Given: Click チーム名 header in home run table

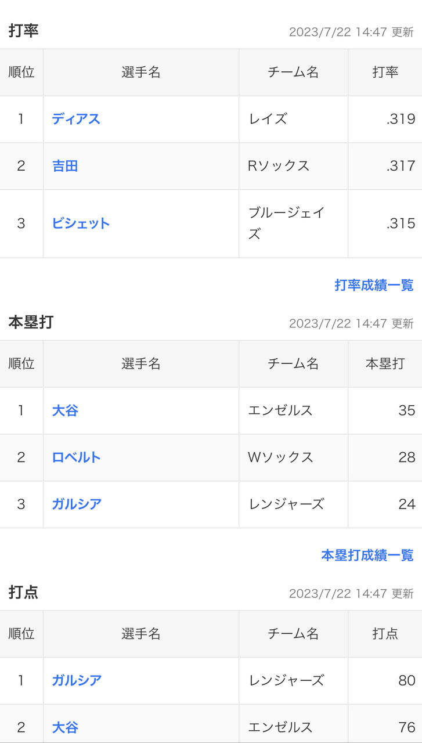Looking at the screenshot, I should (293, 364).
